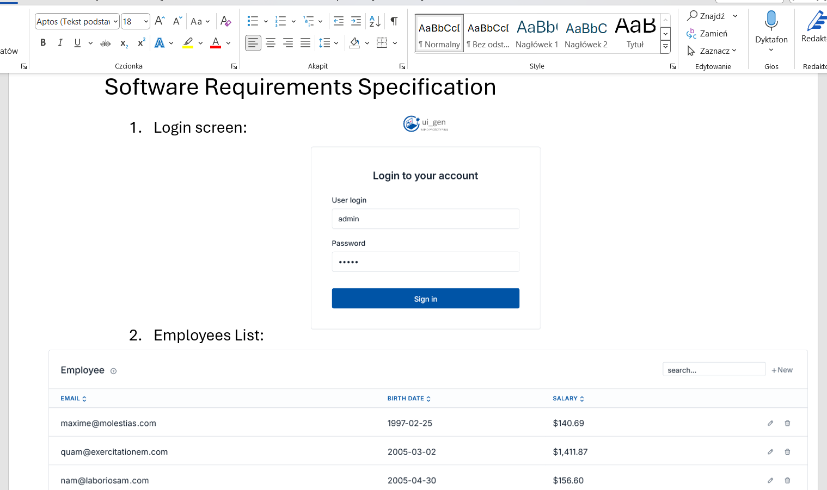Open the font name dropdown

click(115, 22)
